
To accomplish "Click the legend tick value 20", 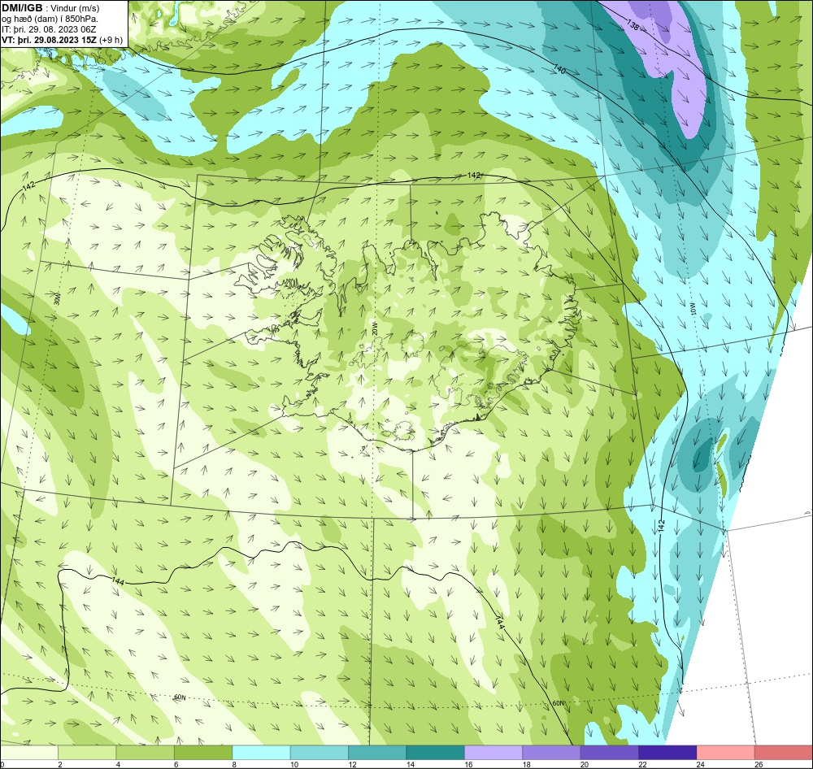I will click(x=585, y=764).
